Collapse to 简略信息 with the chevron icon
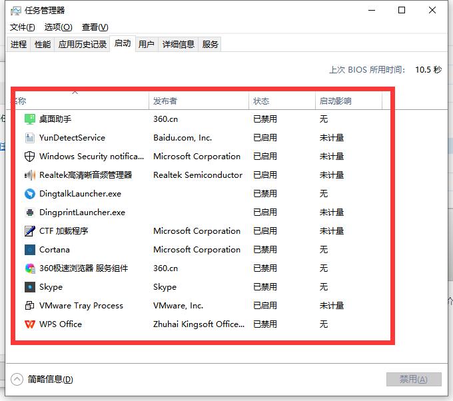This screenshot has width=453, height=401. point(17,379)
